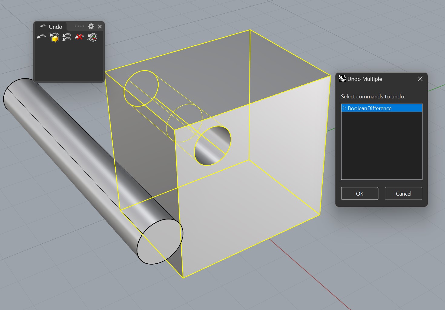Screen dimensions: 445x310
Task: Confirm with the OK button
Action: tap(360, 193)
